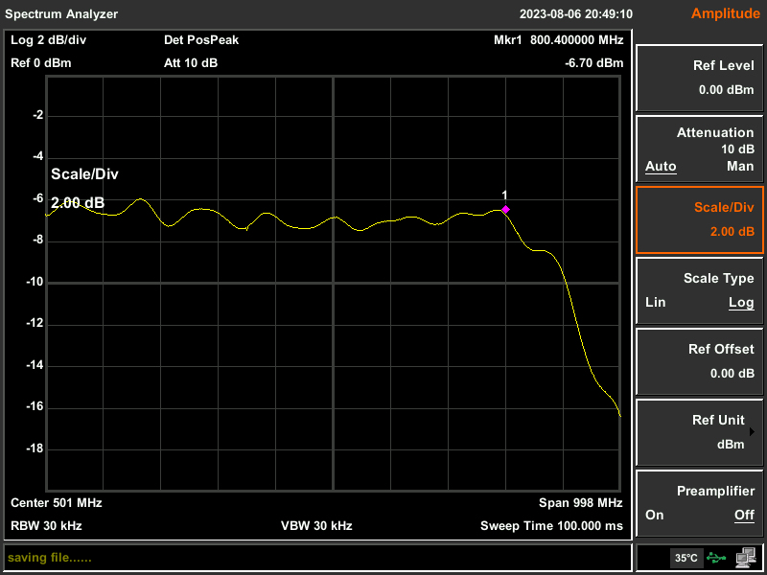Click the date and time display

576,14
